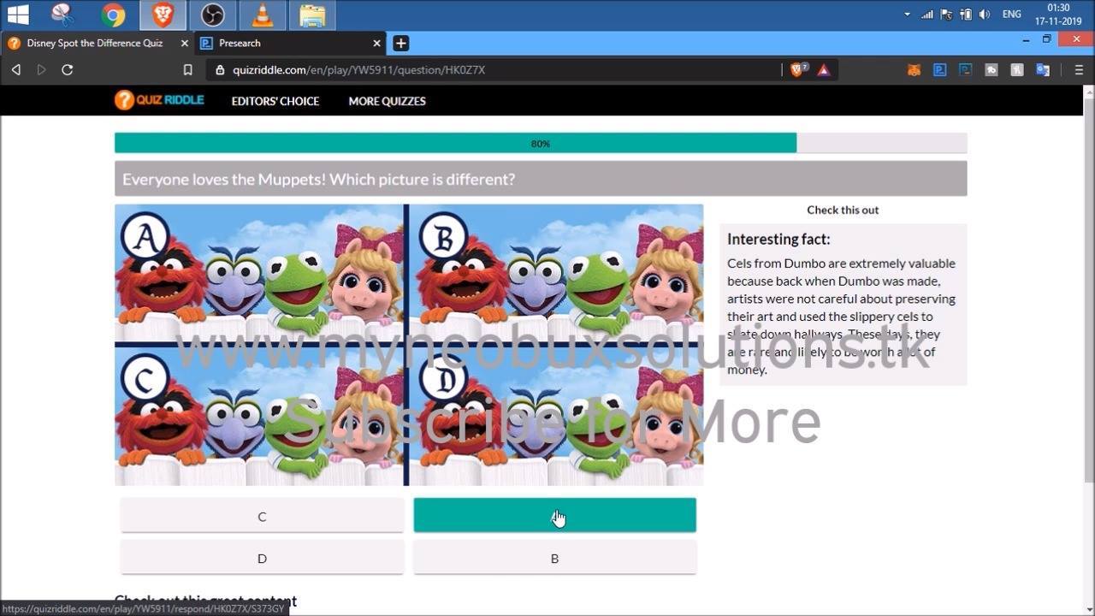Screen dimensions: 1095x616
Task: Open Action Center flag icon
Action: [x=946, y=15]
